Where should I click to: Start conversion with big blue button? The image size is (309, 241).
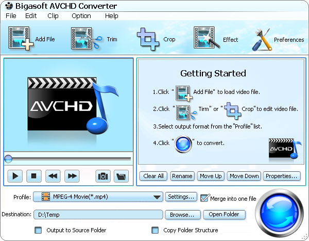(279, 213)
